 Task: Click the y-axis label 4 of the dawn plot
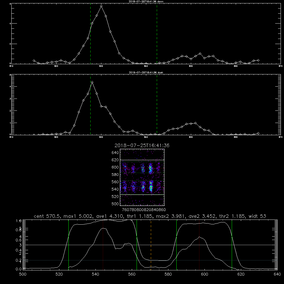(x=10, y=23)
